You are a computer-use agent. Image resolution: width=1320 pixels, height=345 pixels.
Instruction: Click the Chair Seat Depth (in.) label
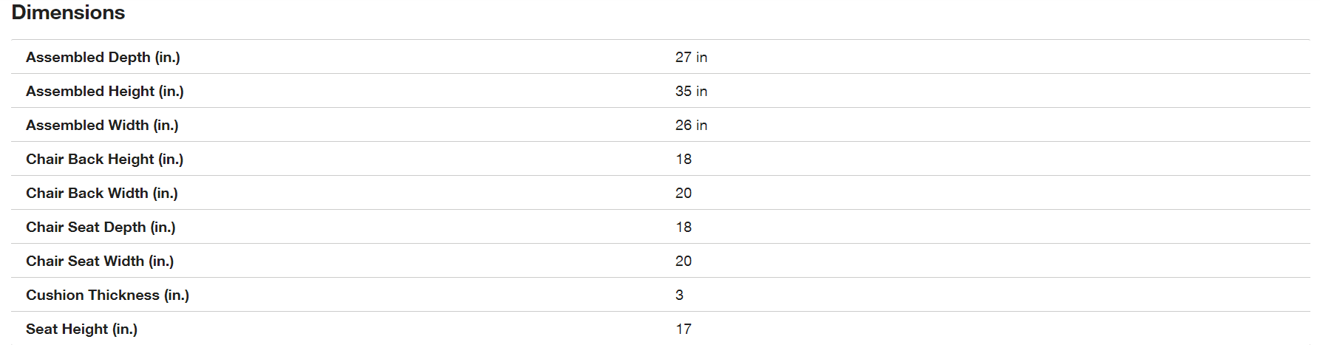pyautogui.click(x=101, y=227)
